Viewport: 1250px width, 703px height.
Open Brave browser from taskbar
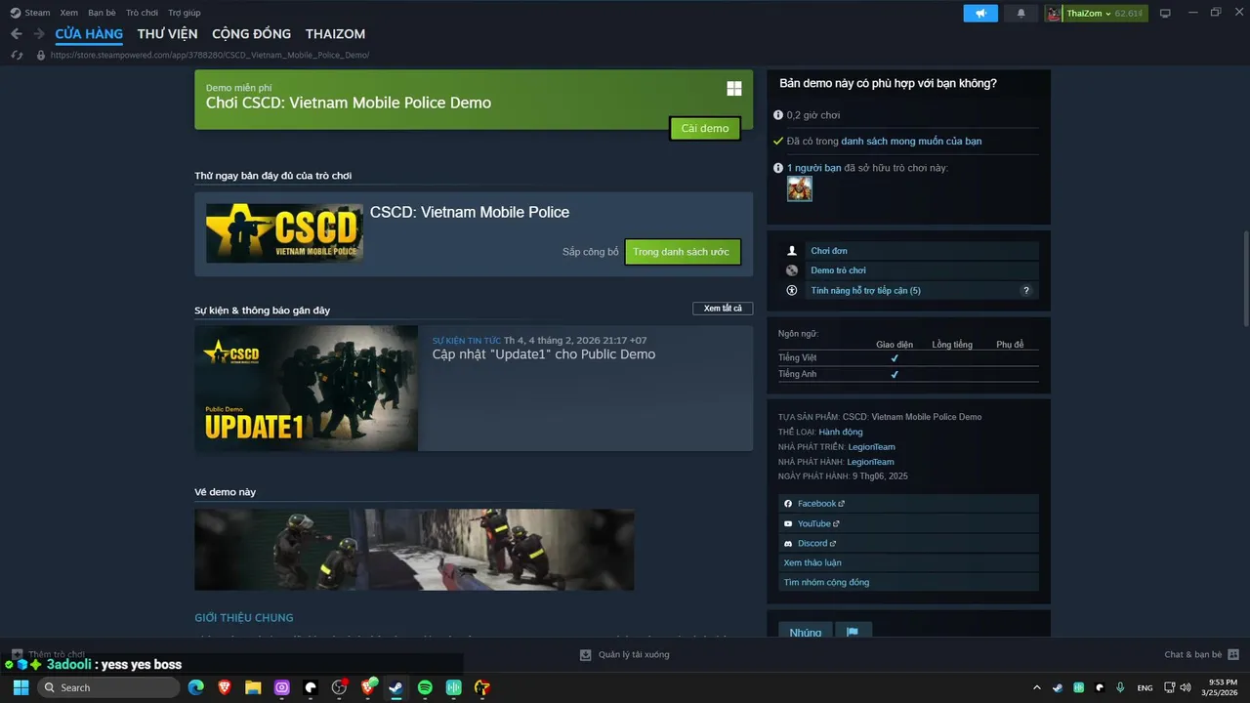(x=225, y=687)
